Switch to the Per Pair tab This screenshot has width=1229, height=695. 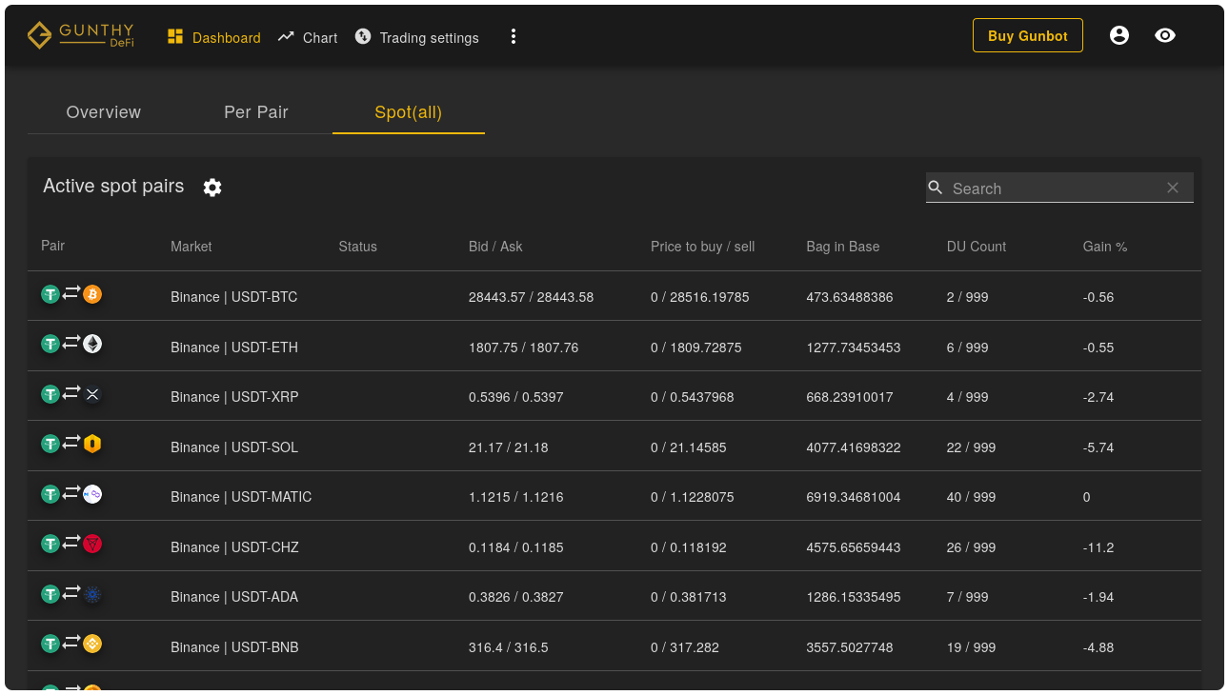pyautogui.click(x=256, y=112)
